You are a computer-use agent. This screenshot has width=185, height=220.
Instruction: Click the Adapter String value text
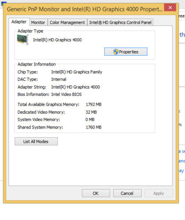point(76,87)
